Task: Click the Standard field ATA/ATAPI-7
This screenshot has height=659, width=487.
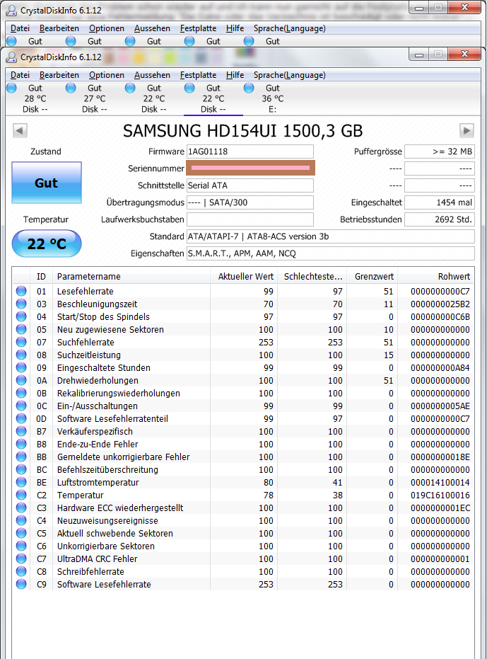Action: (x=330, y=236)
